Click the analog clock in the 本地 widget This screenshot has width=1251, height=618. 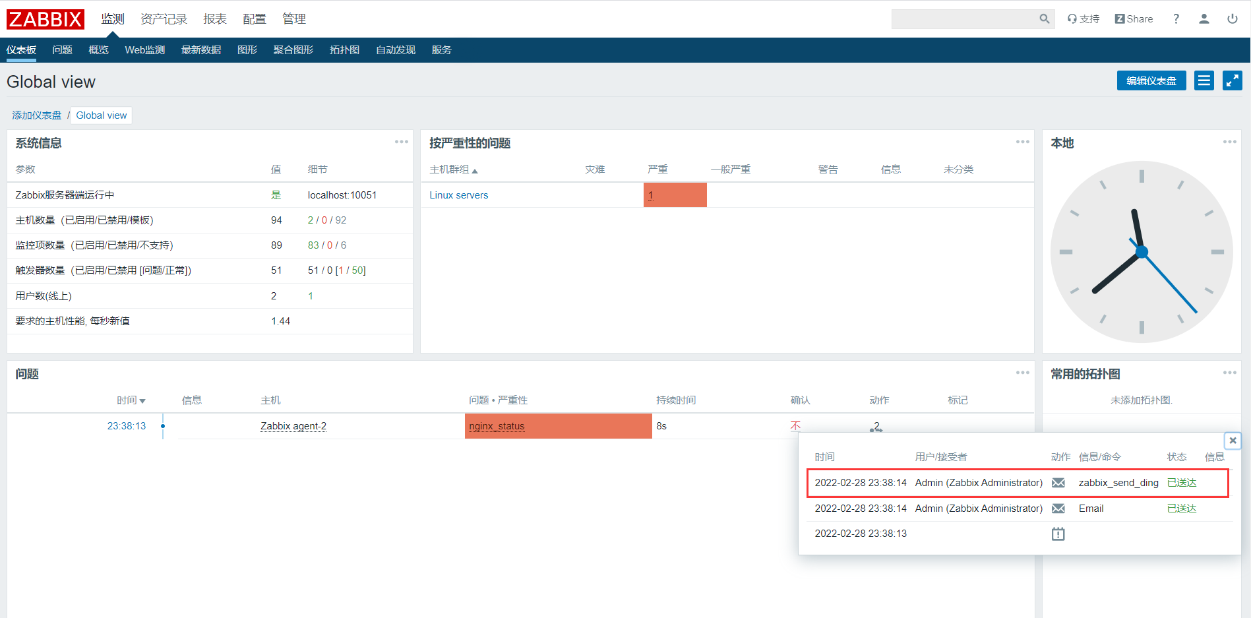[x=1142, y=252]
